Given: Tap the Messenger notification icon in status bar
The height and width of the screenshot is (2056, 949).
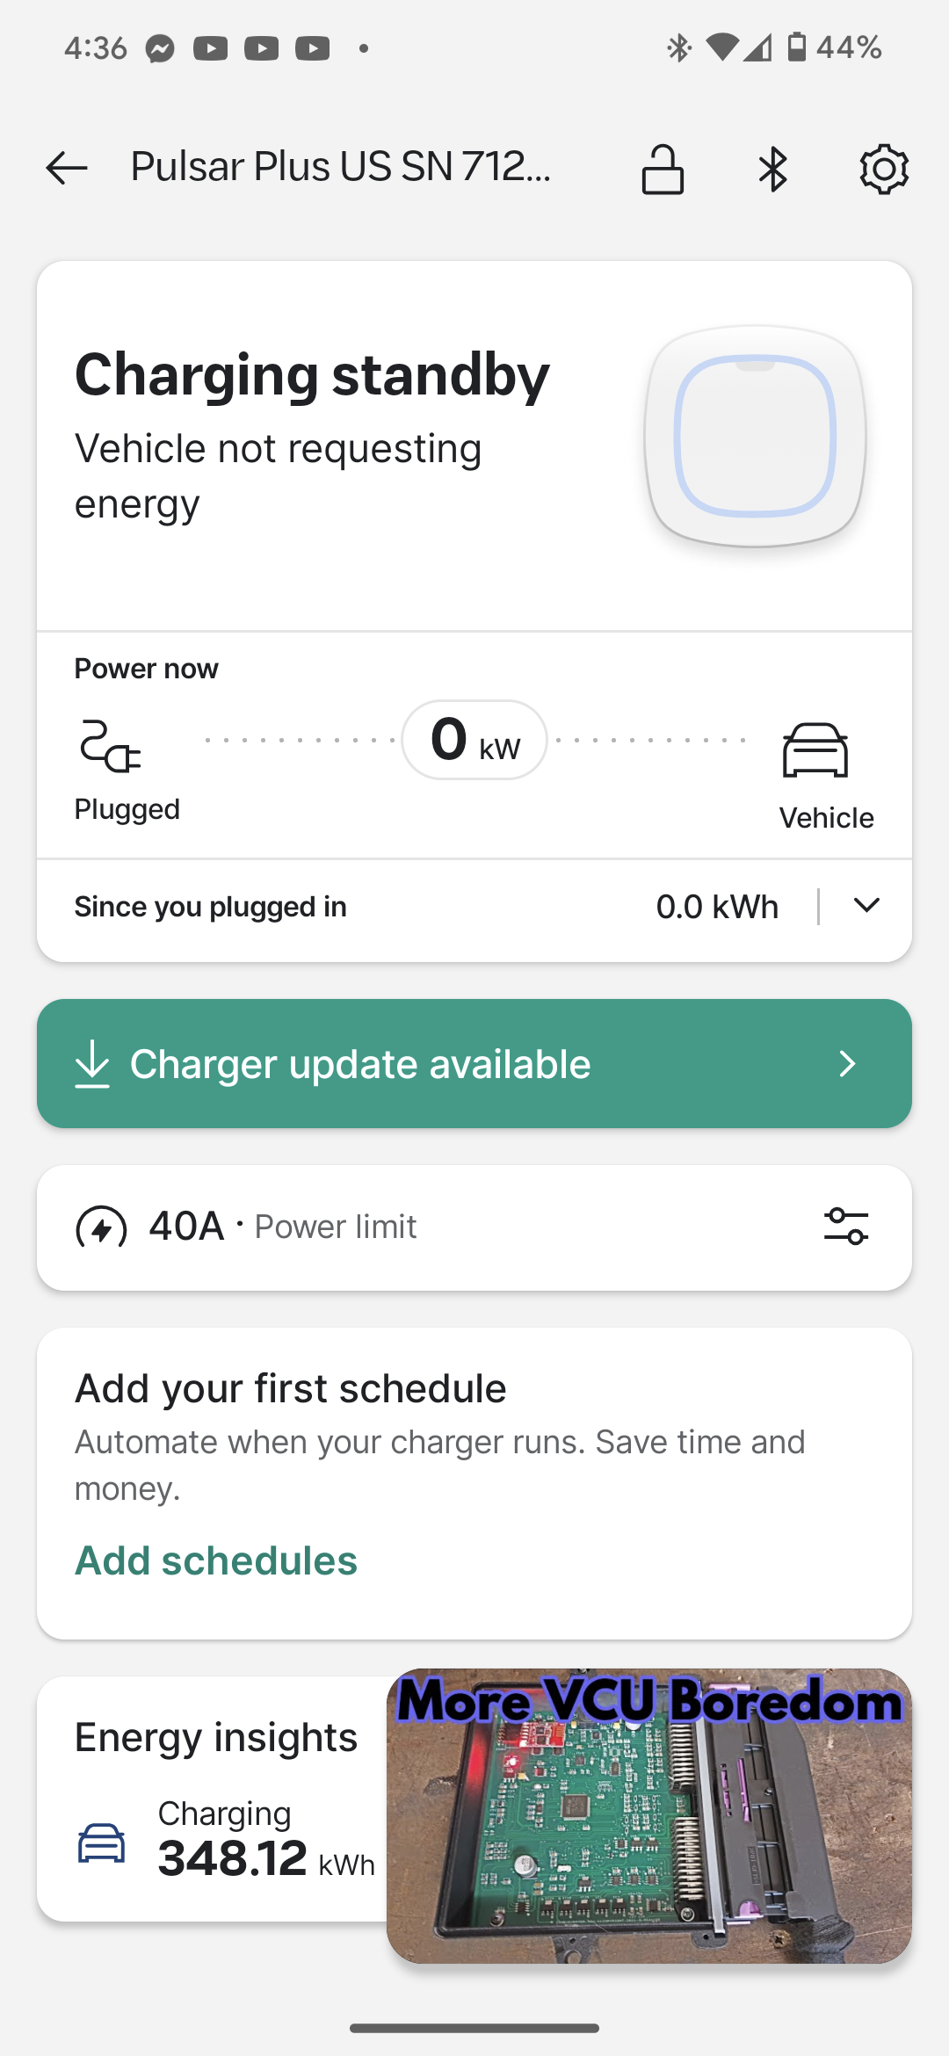Looking at the screenshot, I should coord(160,48).
